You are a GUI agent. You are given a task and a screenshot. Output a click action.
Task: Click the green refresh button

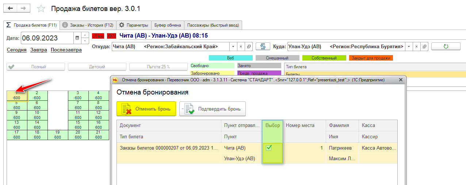click(445, 46)
